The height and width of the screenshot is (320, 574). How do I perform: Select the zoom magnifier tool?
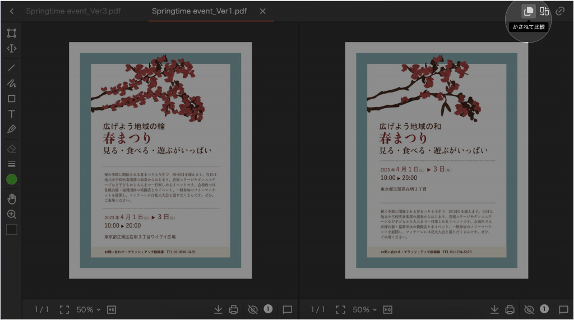tap(12, 214)
